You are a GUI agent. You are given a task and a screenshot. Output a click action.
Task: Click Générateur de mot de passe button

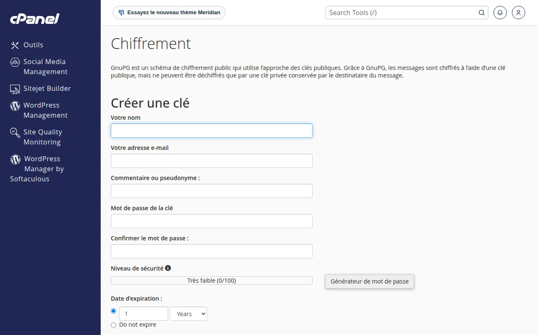coord(370,281)
